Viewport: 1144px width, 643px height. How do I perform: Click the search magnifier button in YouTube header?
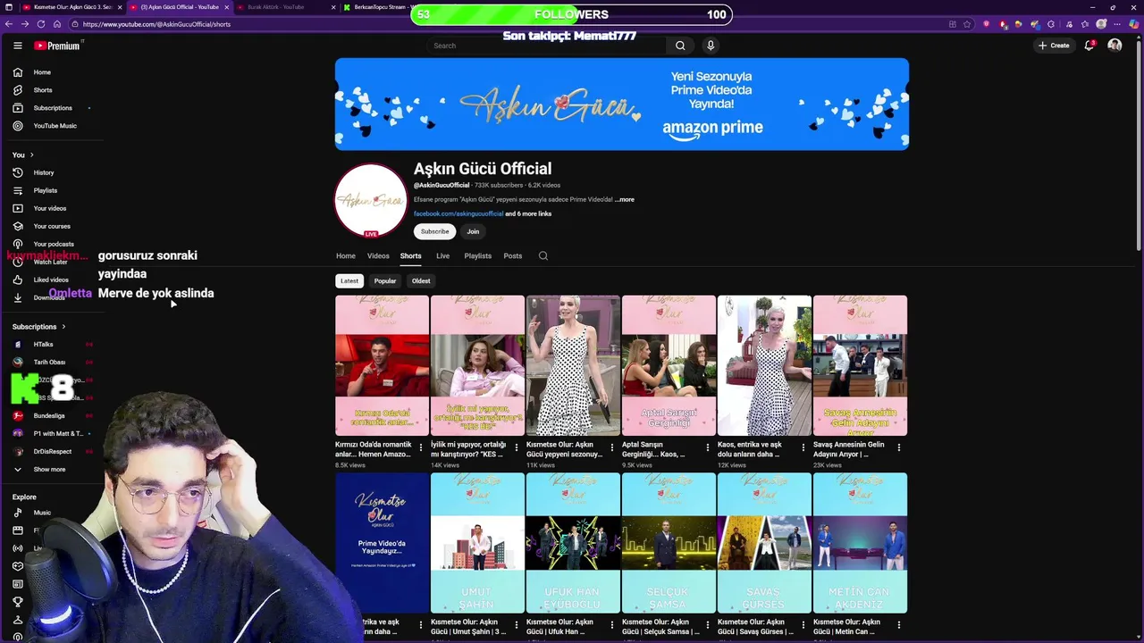tap(680, 46)
